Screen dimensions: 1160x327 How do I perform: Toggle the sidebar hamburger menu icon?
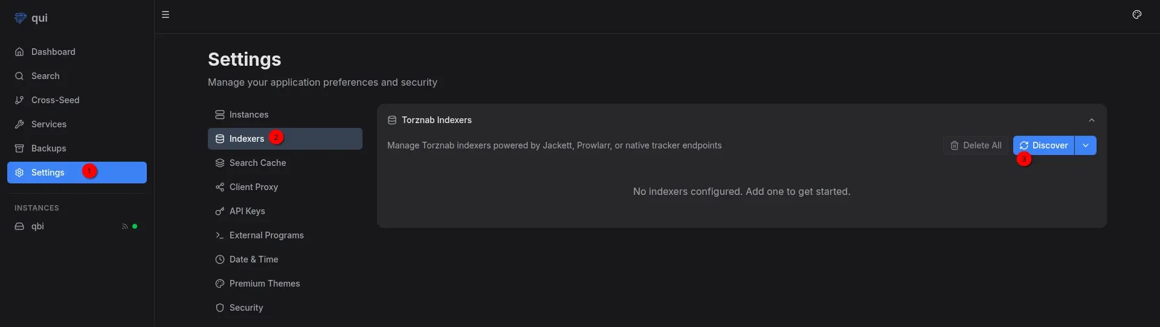166,14
